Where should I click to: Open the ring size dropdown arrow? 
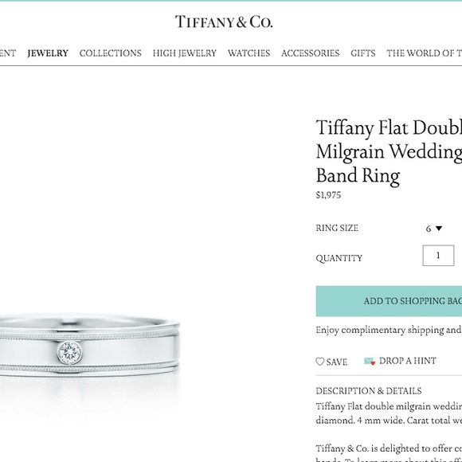pyautogui.click(x=439, y=228)
